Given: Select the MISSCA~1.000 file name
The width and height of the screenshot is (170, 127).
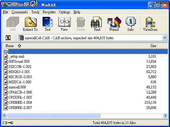Looking at the screenshot, I should (20, 82).
